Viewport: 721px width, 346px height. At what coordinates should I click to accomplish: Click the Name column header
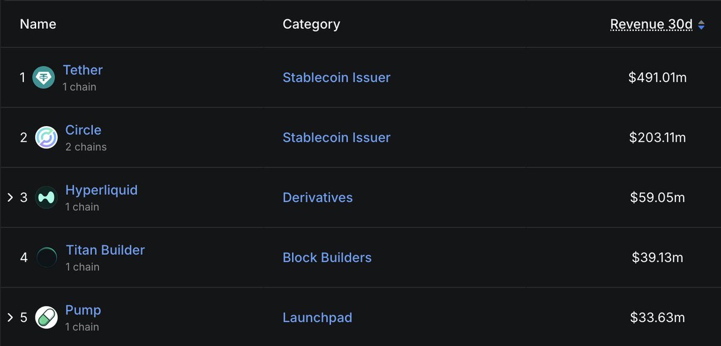38,24
